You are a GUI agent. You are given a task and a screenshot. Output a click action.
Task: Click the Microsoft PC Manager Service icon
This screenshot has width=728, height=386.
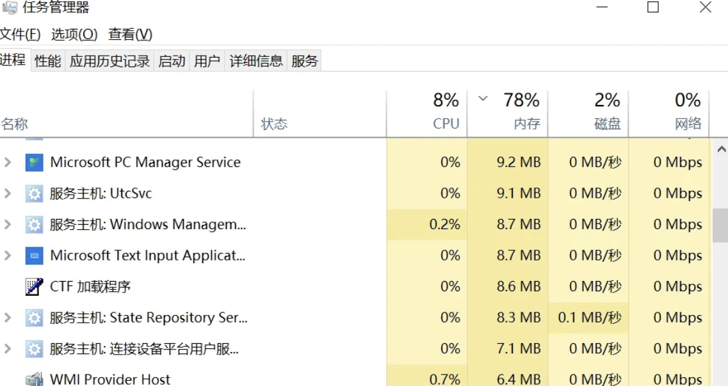coord(34,163)
